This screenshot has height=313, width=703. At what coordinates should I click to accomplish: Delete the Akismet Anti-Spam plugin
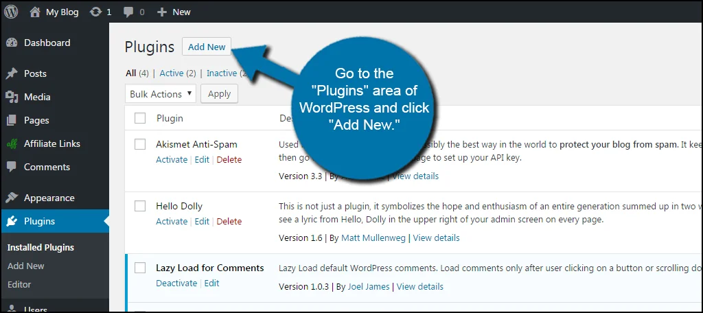(229, 160)
